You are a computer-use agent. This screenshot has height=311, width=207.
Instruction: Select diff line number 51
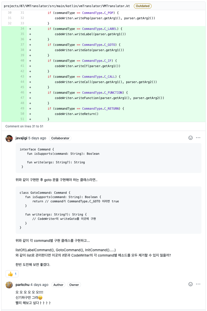click(x=22, y=119)
